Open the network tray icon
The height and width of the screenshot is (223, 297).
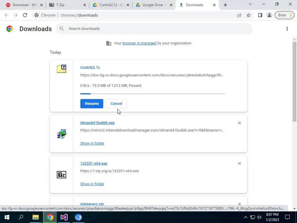click(253, 217)
